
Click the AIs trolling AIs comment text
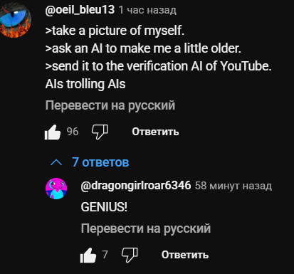click(85, 84)
